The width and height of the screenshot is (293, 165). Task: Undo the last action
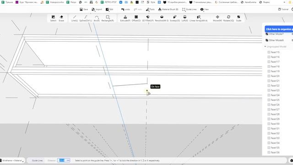click(x=125, y=9)
